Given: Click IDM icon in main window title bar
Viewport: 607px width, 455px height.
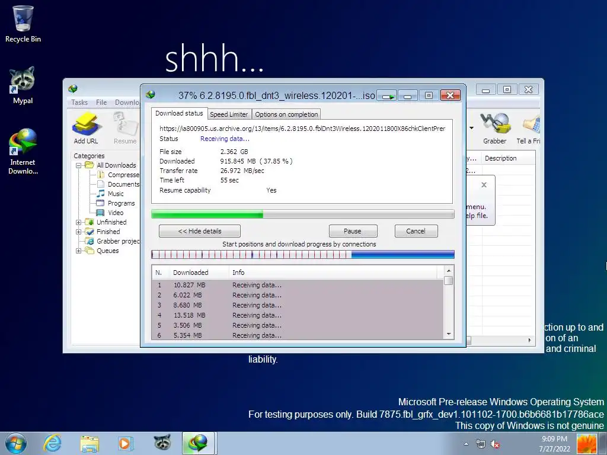Looking at the screenshot, I should [x=73, y=89].
